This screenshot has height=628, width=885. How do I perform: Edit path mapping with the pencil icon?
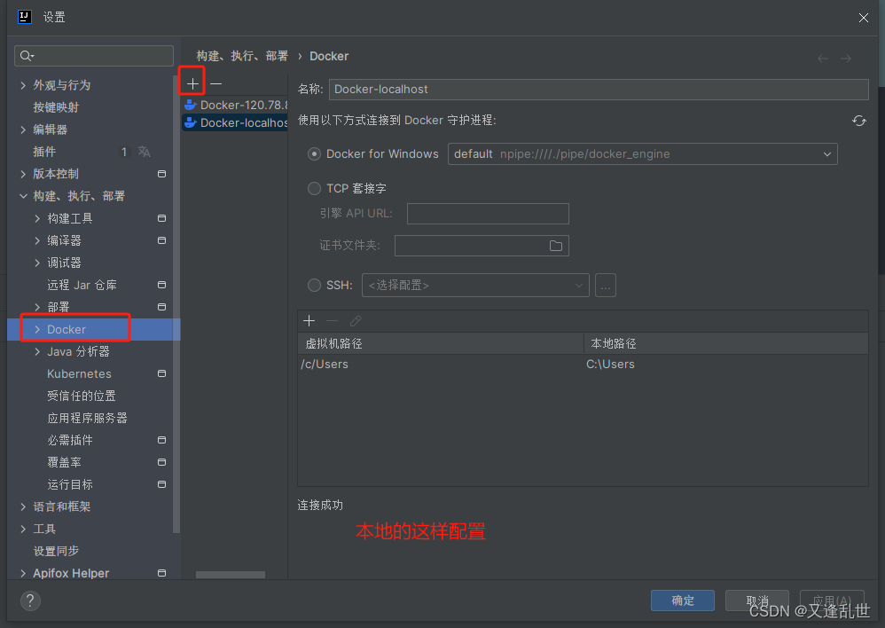coord(356,321)
